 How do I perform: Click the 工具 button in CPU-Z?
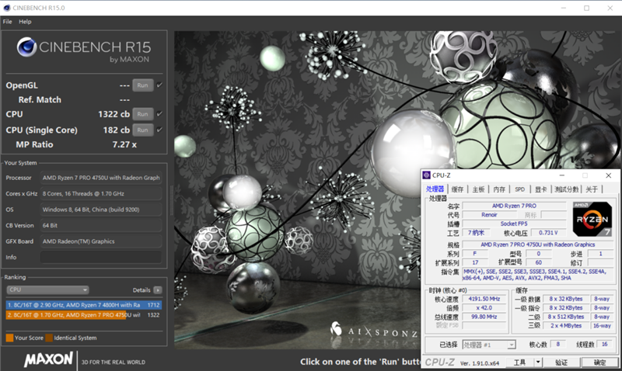point(519,362)
